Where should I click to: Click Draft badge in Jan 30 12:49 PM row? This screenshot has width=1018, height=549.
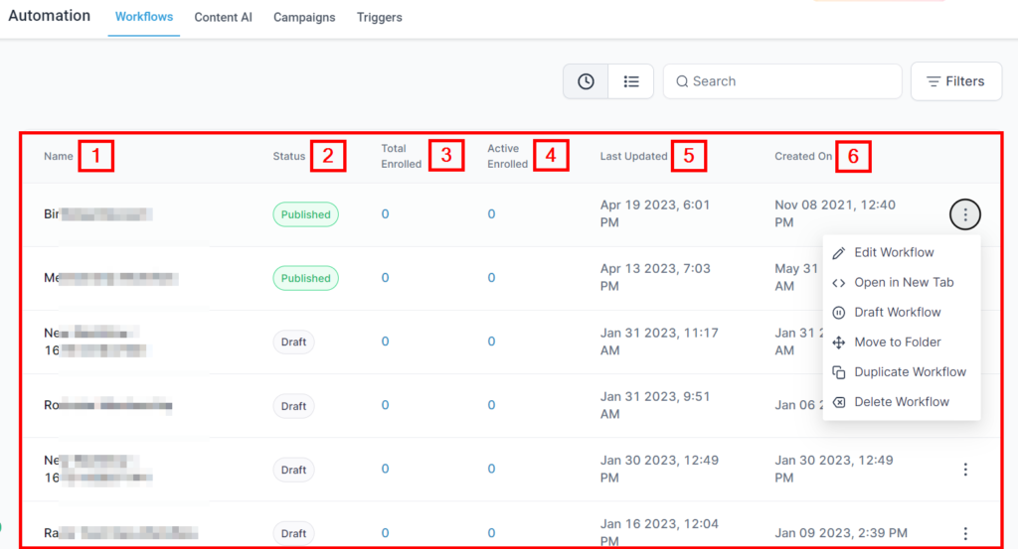[293, 470]
